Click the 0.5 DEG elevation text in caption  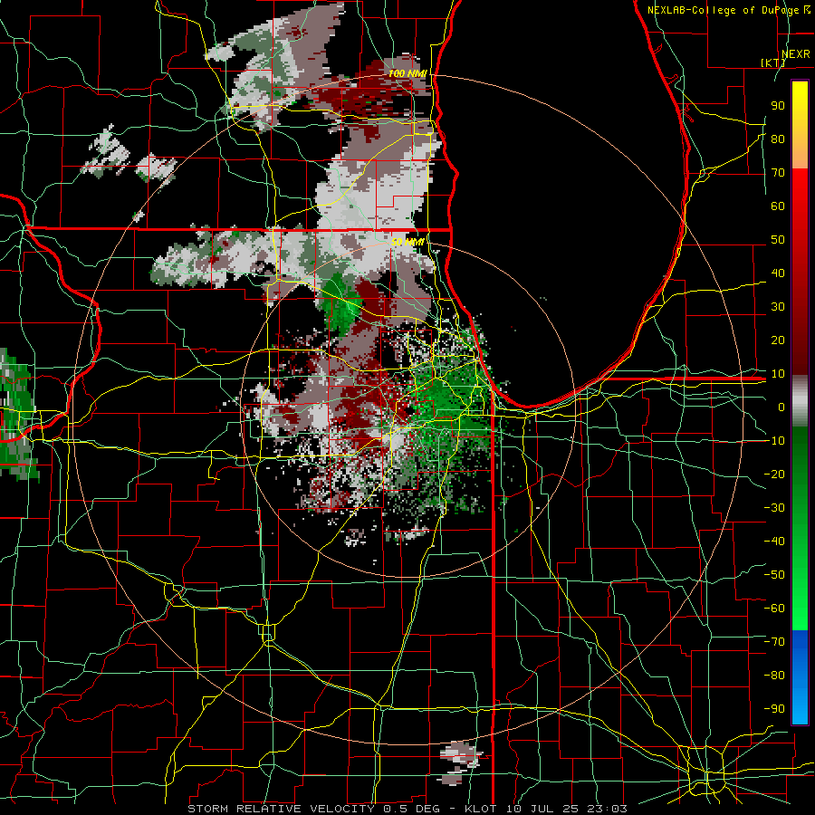click(x=412, y=809)
